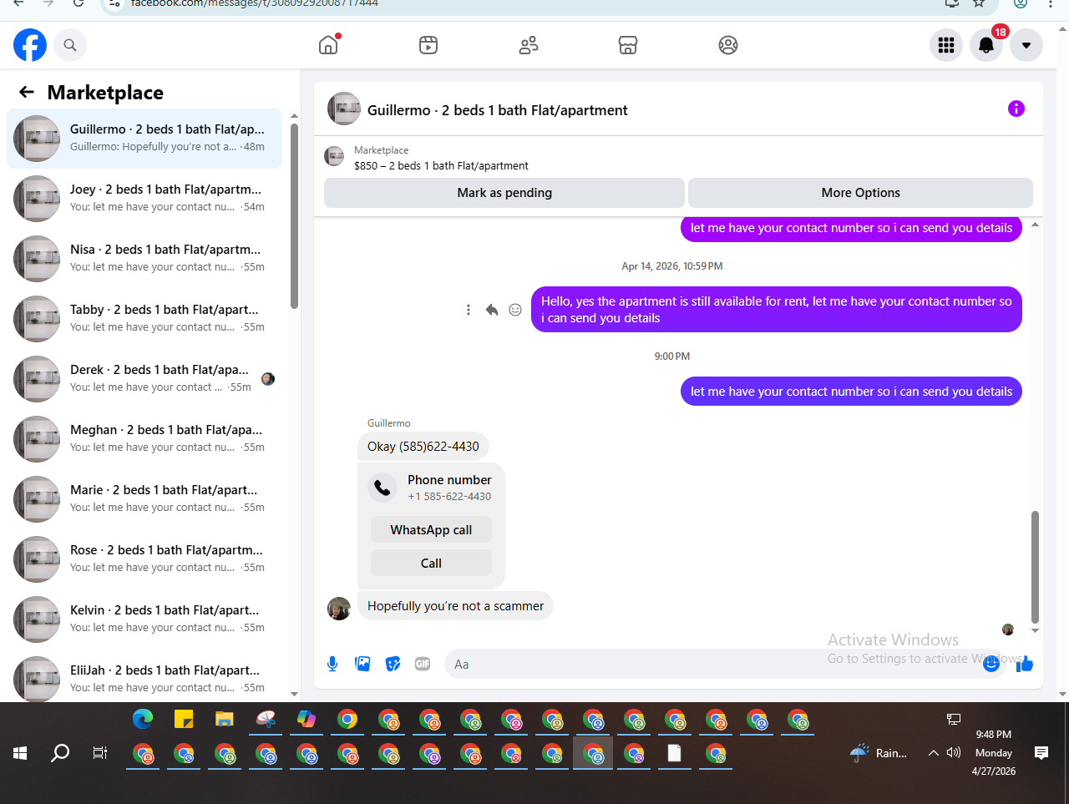
Task: Open the Marketplace storefront tab icon
Action: [628, 45]
